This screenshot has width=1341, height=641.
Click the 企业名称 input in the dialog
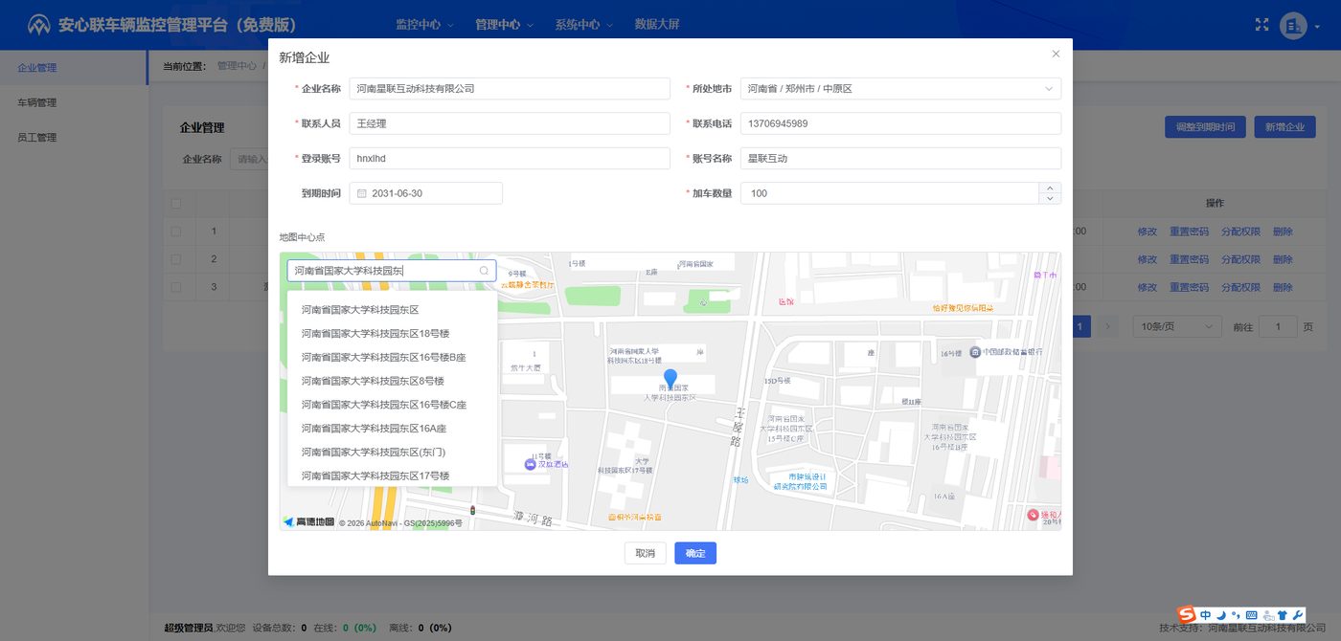[510, 88]
